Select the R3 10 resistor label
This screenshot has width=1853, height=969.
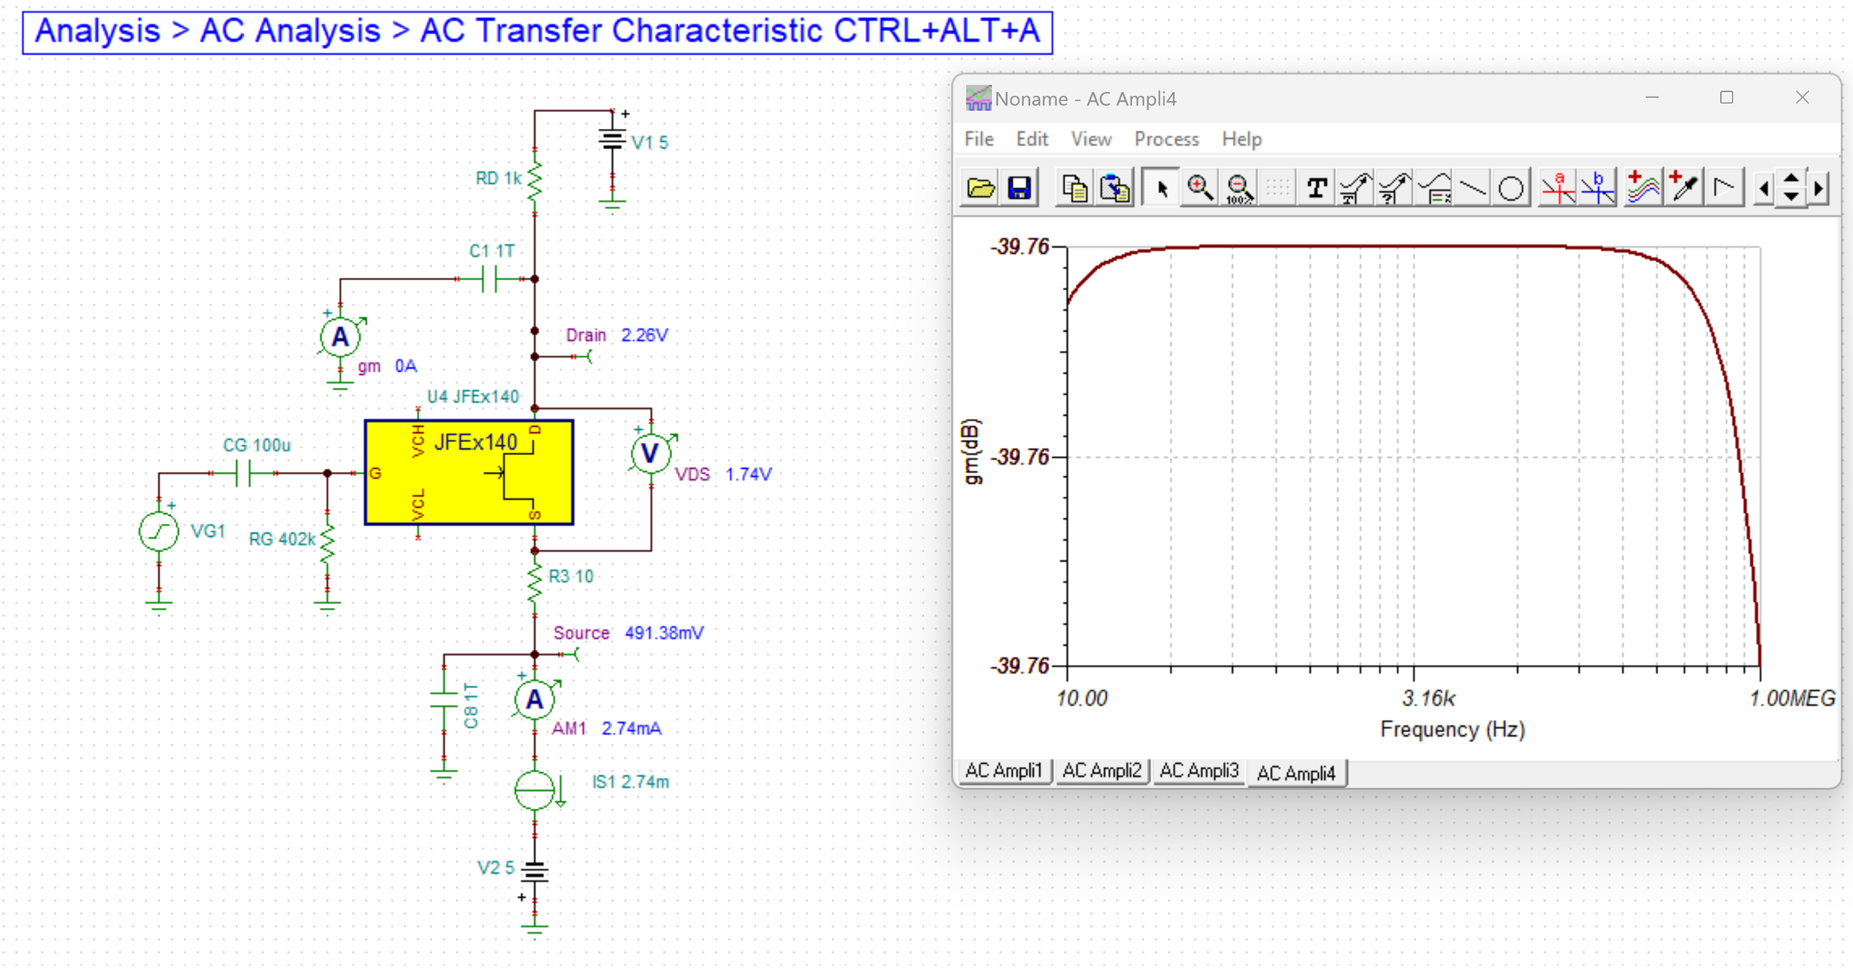click(x=571, y=576)
